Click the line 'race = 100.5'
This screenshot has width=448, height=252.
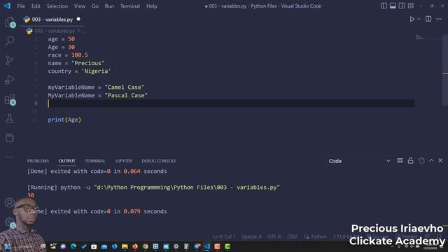pyautogui.click(x=68, y=55)
